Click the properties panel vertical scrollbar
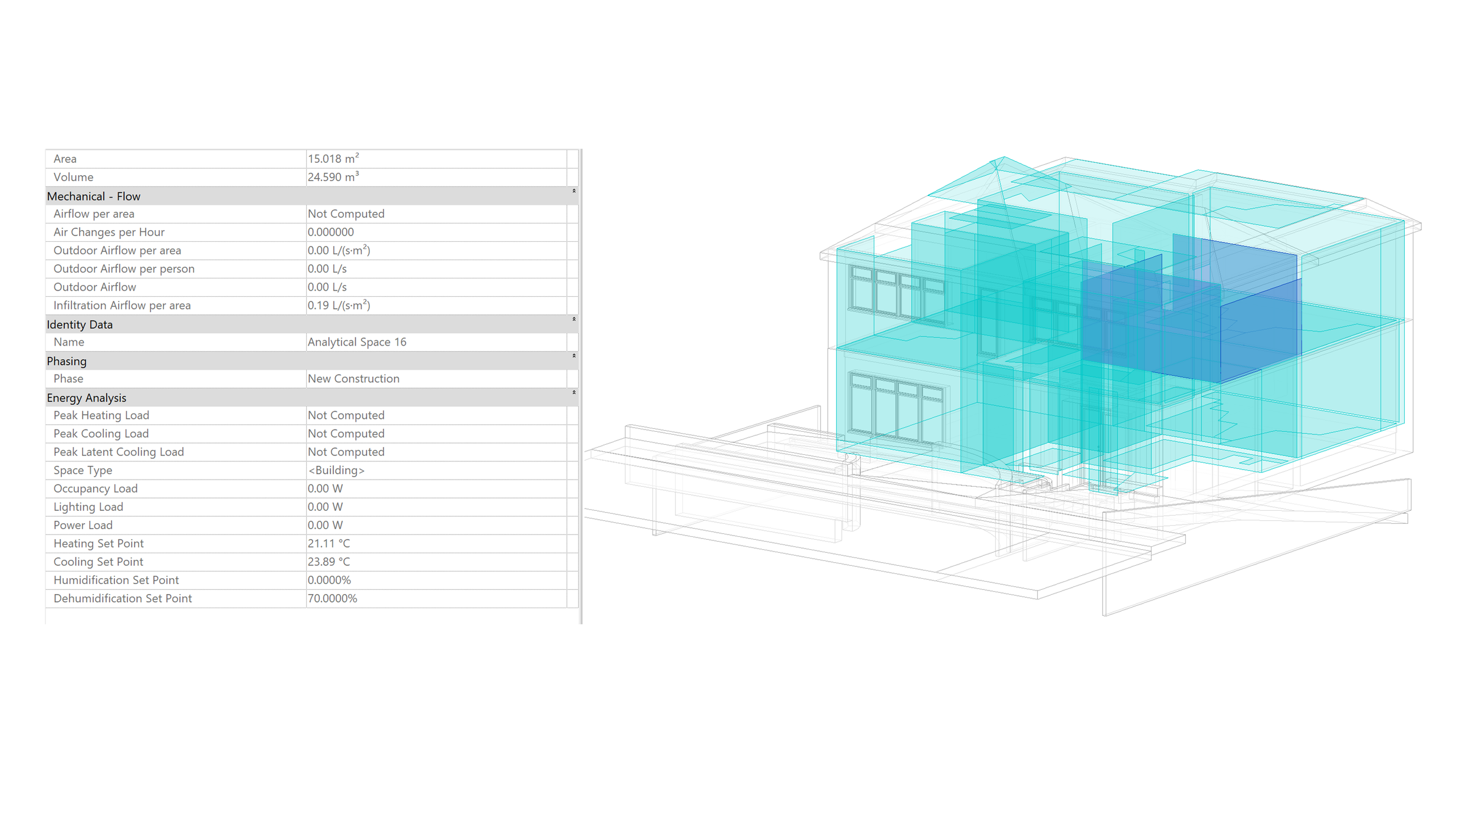This screenshot has height=830, width=1475. tap(581, 383)
